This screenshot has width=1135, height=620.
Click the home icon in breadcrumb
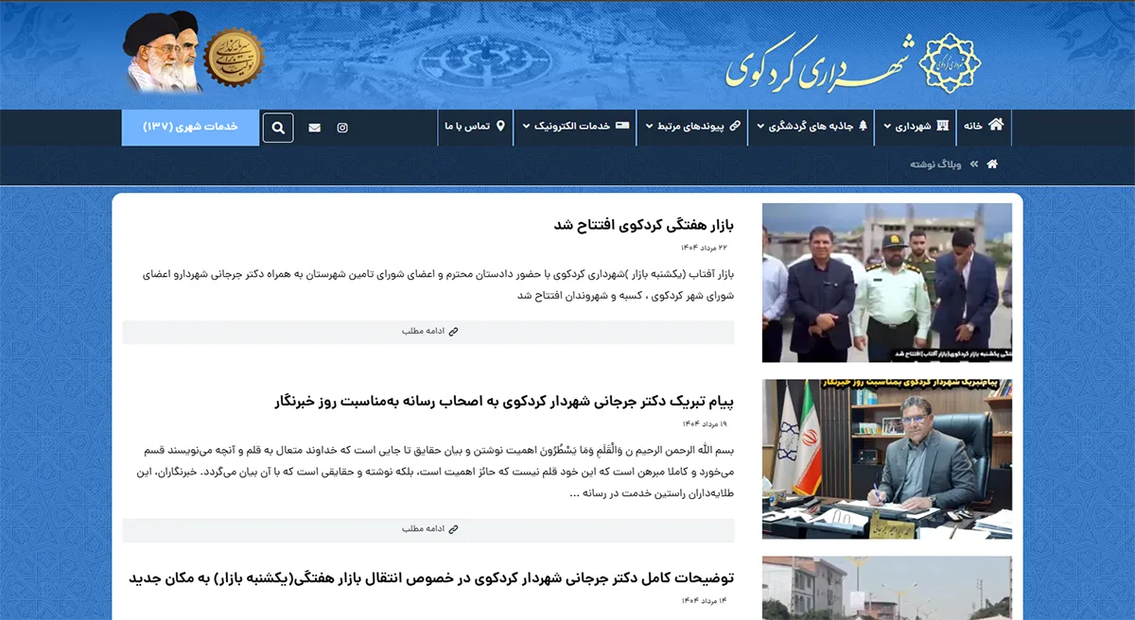point(991,164)
